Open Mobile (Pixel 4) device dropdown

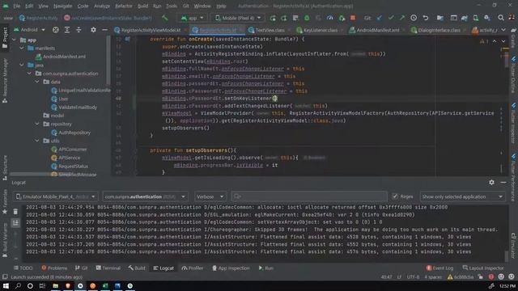238,18
